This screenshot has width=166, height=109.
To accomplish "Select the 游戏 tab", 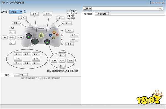I will pos(7,75).
